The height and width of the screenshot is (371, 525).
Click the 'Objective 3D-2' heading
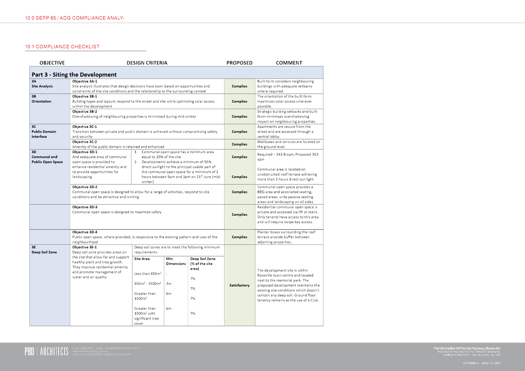[x=85, y=187]
